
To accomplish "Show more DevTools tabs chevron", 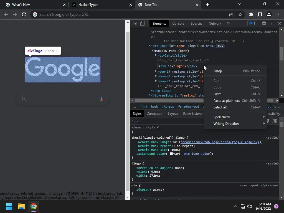I will pos(228,23).
